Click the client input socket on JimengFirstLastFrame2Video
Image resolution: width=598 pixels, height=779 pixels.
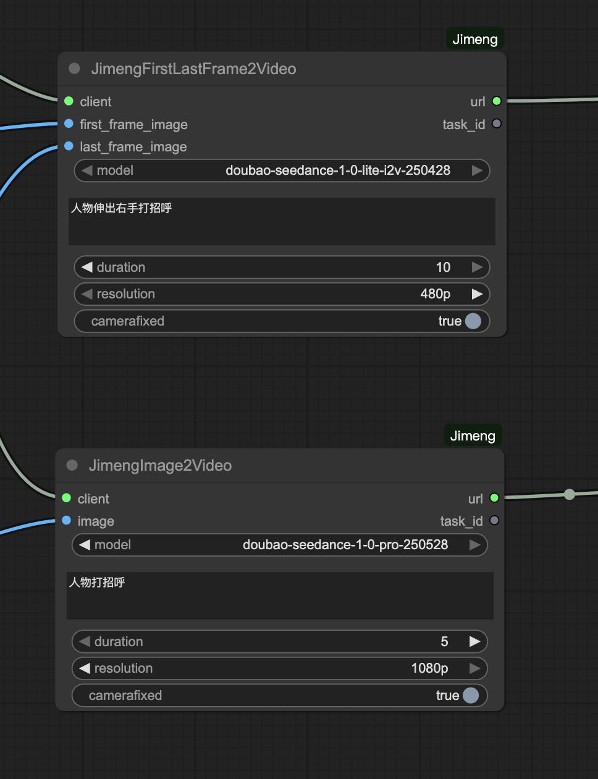[69, 101]
